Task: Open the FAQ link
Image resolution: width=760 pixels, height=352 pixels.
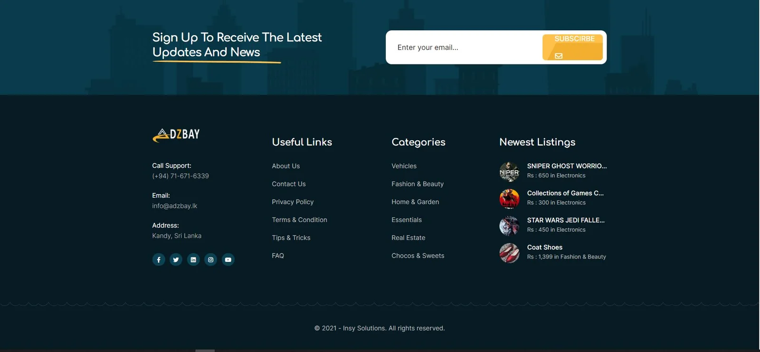Action: pyautogui.click(x=278, y=256)
